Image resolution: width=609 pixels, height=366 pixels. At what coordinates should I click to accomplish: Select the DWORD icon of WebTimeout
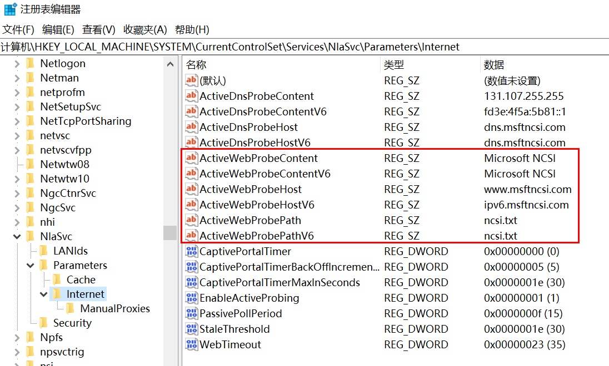tap(192, 344)
